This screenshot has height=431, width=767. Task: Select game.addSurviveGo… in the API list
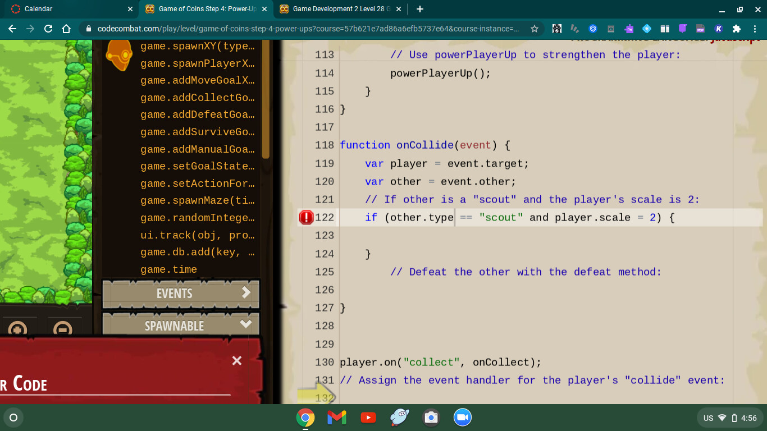(198, 132)
